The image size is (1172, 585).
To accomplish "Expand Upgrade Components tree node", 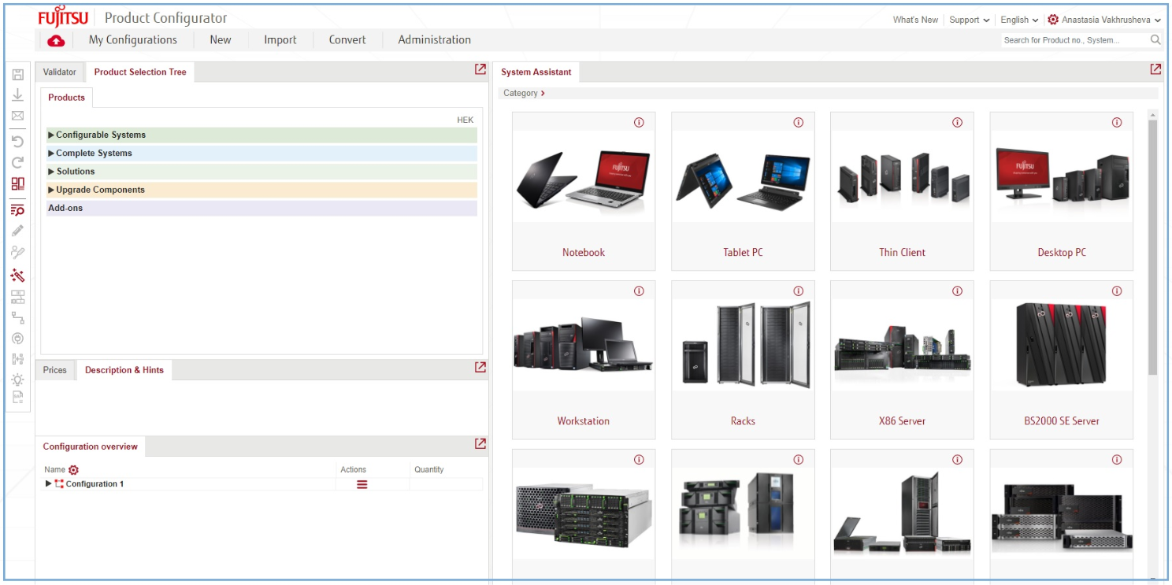I will click(51, 190).
